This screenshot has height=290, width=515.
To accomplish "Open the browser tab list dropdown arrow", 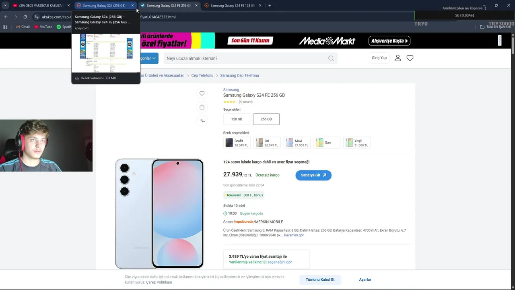I will pos(5,6).
